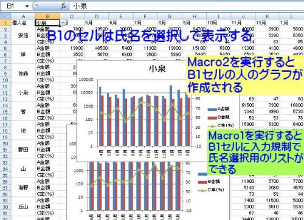Click the 100000 axis label in 小泉 chart
This screenshot has height=220, width=304.
point(86,80)
